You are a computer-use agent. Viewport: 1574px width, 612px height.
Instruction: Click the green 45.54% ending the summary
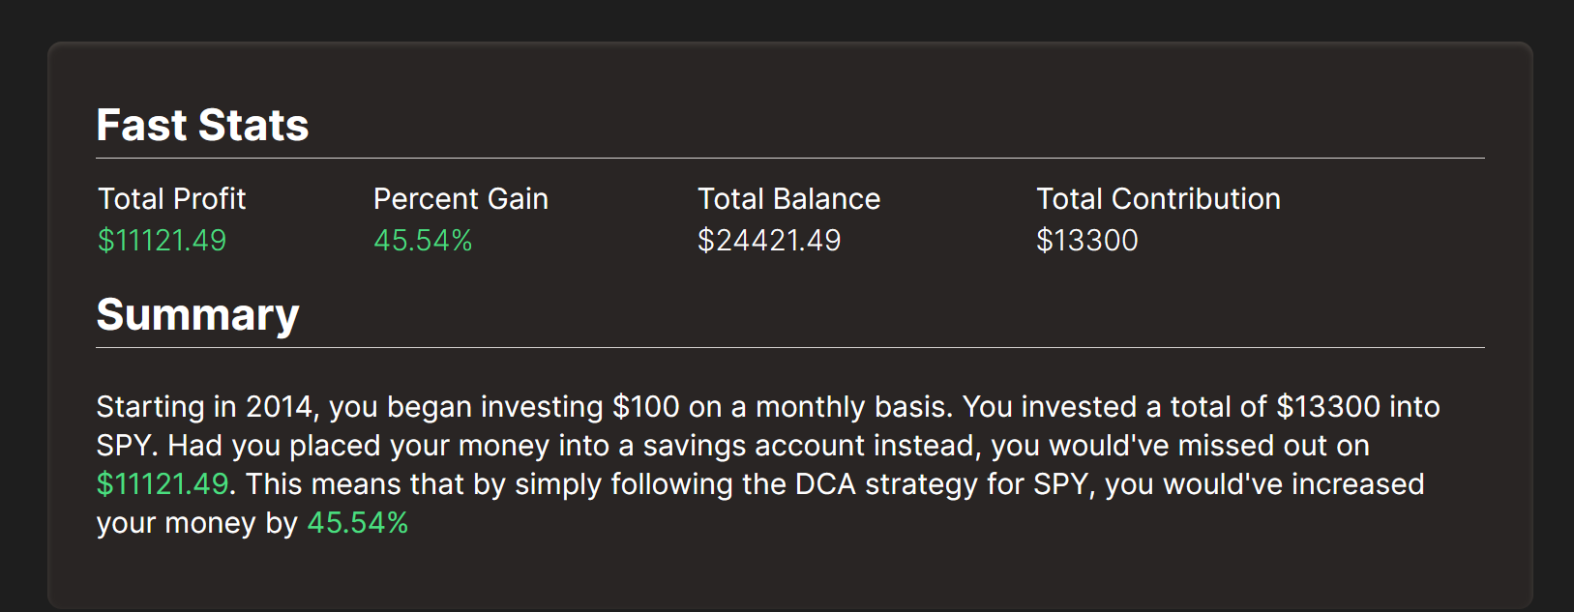(x=358, y=523)
